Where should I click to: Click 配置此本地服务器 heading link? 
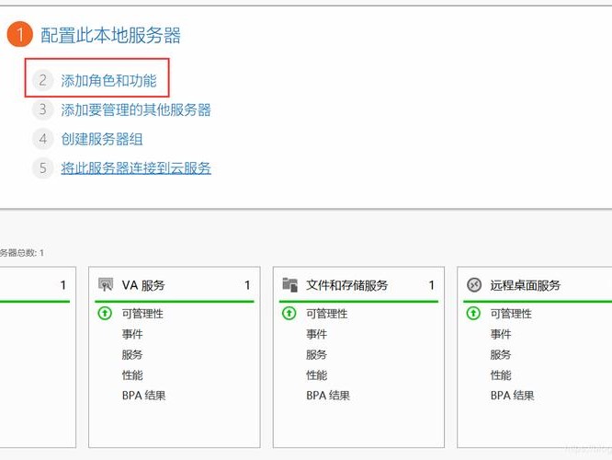(x=110, y=35)
